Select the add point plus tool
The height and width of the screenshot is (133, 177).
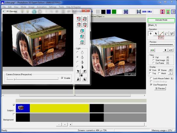150,33
